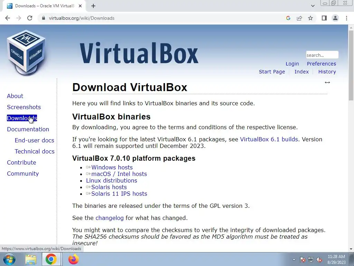The width and height of the screenshot is (354, 266).
Task: Click the scrollbar down arrow
Action: click(351, 249)
